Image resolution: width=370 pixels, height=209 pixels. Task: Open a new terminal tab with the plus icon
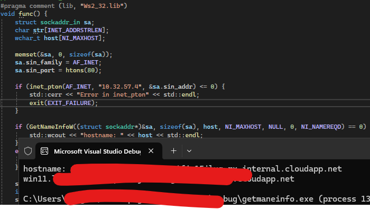coord(173,151)
